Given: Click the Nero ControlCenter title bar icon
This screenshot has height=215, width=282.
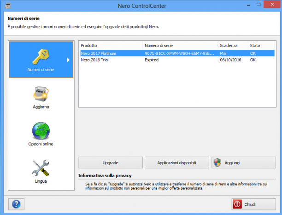Looking at the screenshot, I should (7, 6).
